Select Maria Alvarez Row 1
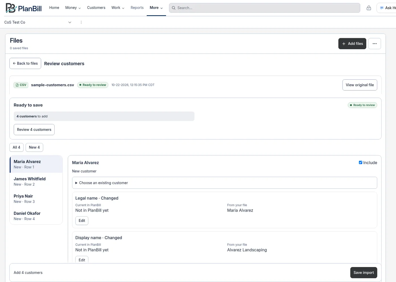This screenshot has height=282, width=396. pos(36,164)
